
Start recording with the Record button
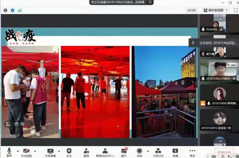[x=139, y=151]
